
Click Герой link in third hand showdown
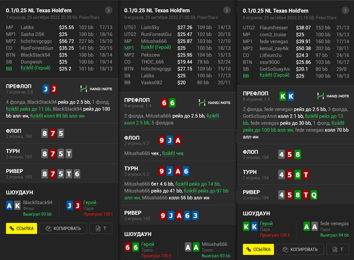click(x=266, y=224)
